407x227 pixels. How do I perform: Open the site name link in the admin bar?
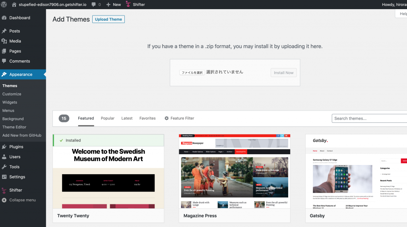coord(52,4)
